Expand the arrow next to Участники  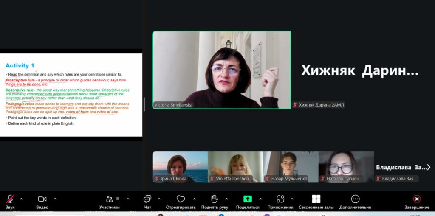(x=128, y=199)
